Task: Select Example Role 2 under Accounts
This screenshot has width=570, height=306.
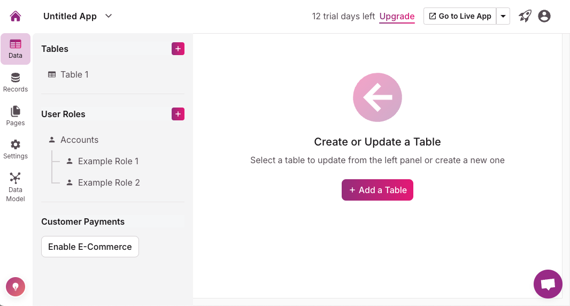Action: tap(109, 182)
